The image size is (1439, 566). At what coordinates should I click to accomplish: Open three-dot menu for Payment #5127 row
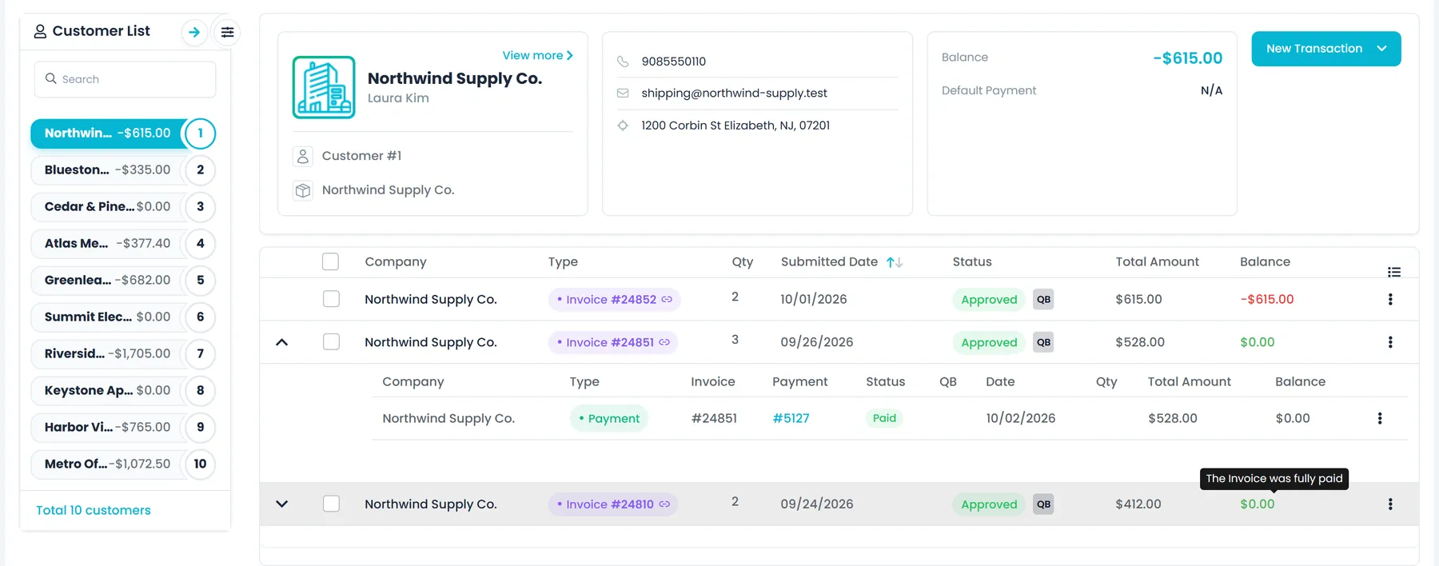1380,418
